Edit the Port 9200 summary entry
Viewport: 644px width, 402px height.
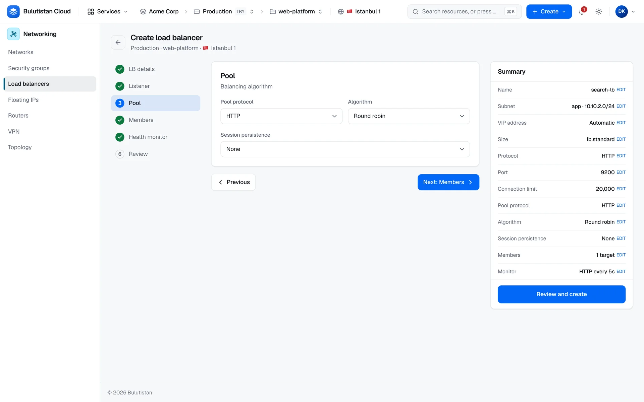621,173
